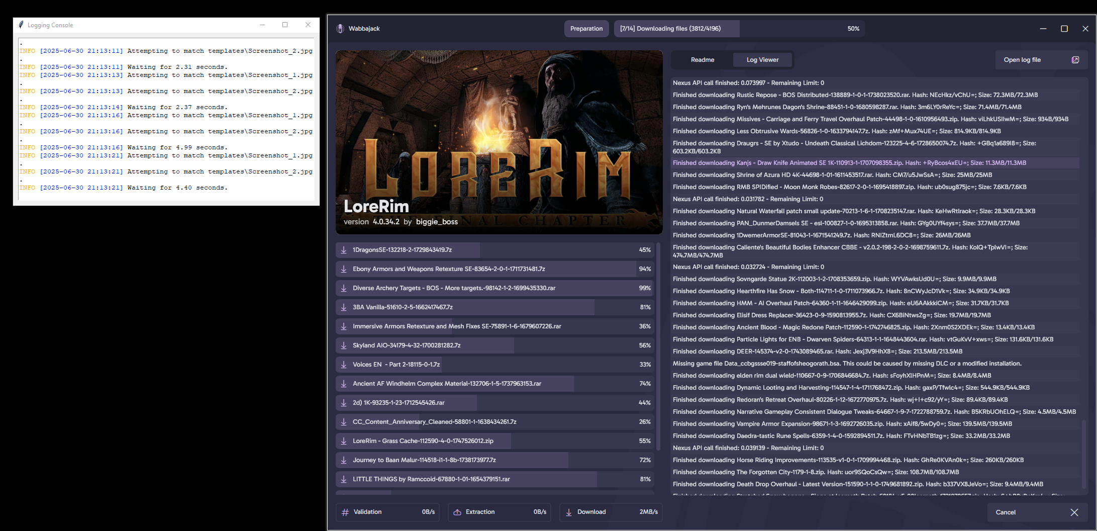
Task: Click the Vampire Armor Expansion log line
Action: (842, 424)
